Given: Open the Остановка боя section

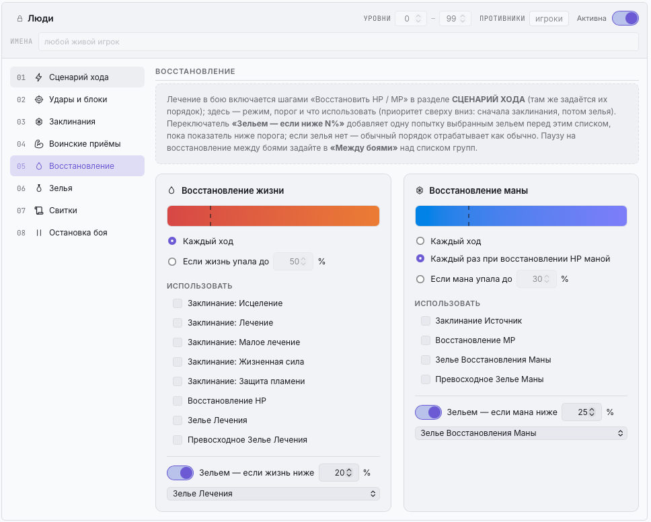Looking at the screenshot, I should [x=77, y=233].
